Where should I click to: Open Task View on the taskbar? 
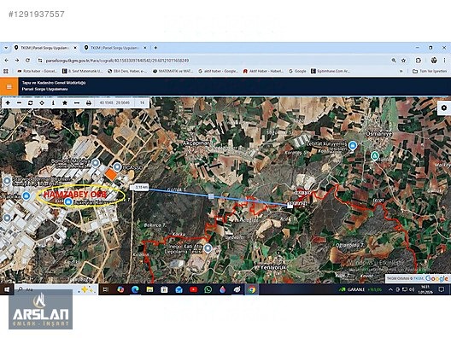point(105,289)
